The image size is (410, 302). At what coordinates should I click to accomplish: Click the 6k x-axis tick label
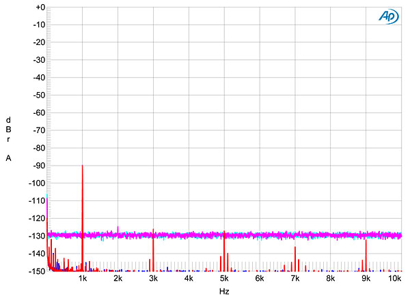259,280
